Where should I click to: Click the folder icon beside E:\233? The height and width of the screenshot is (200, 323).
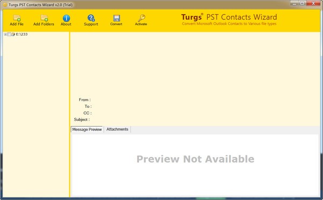click(13, 34)
